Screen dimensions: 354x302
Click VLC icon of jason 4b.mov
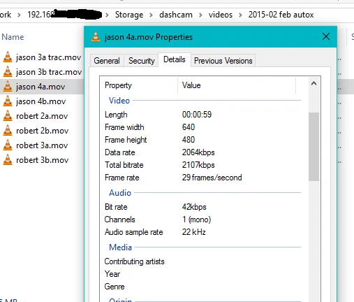[x=8, y=101]
